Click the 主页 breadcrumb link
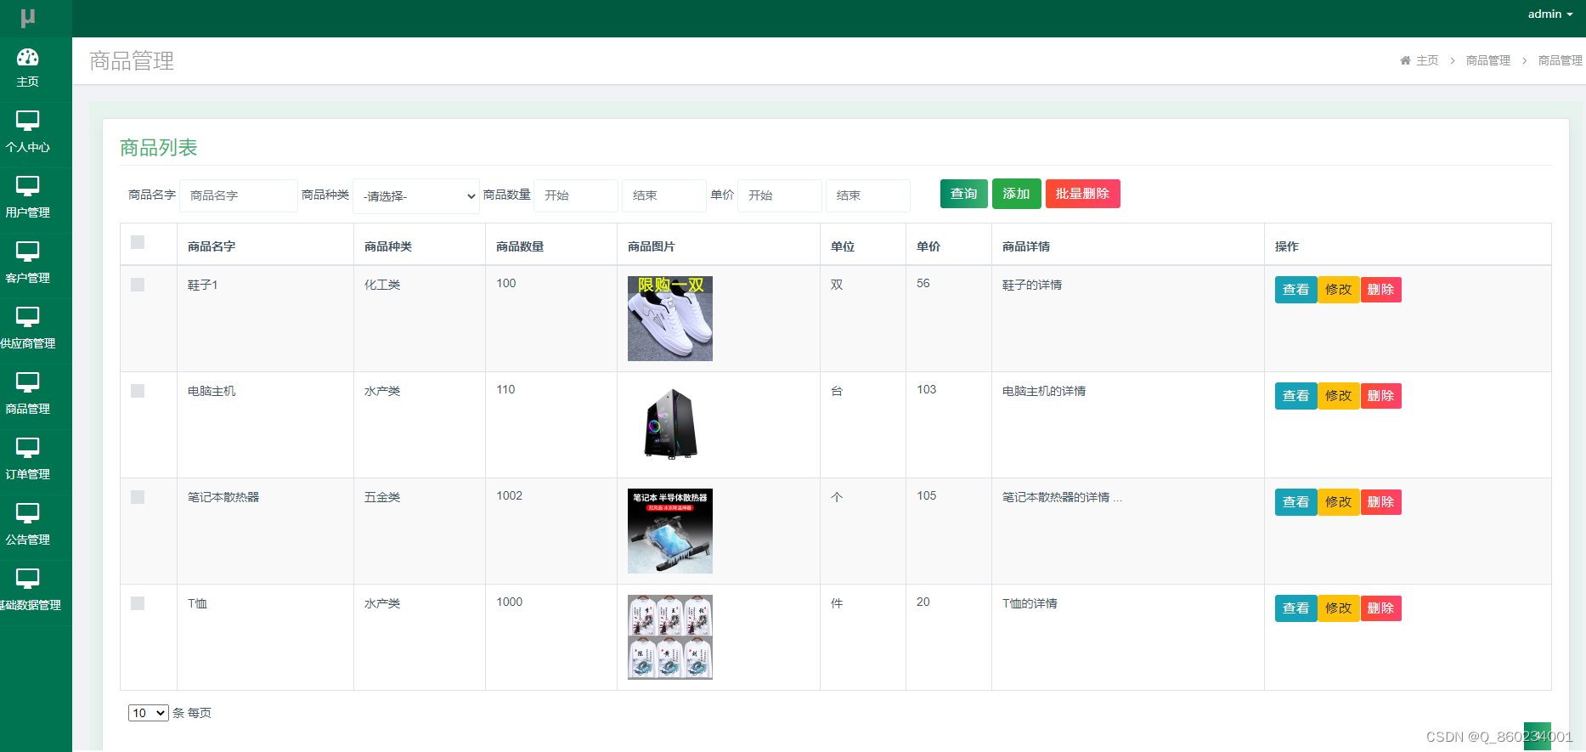 1427,60
